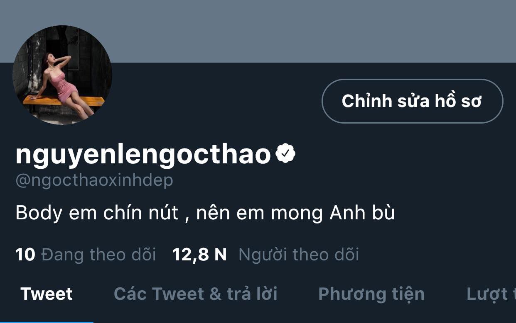Click the phrase "nên em mong Anh bù"
This screenshot has width=516, height=323.
[295, 213]
